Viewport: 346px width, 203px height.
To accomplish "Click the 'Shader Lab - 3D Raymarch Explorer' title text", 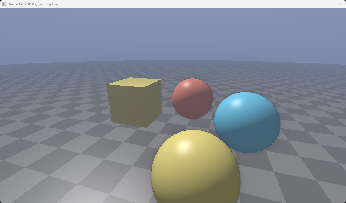I will pos(33,4).
